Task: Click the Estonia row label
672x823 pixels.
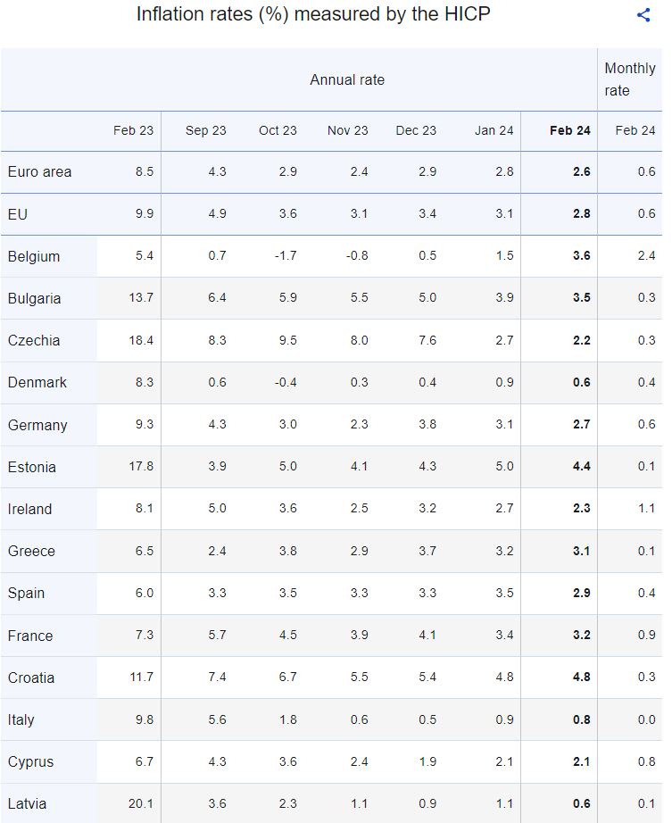Action: pos(32,467)
